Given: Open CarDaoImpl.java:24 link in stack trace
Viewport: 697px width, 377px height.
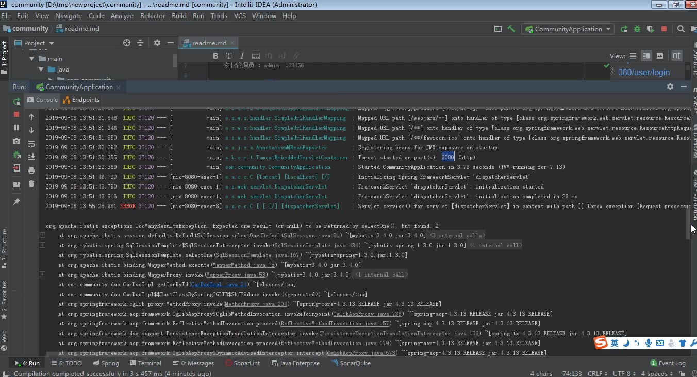Looking at the screenshot, I should (x=219, y=284).
